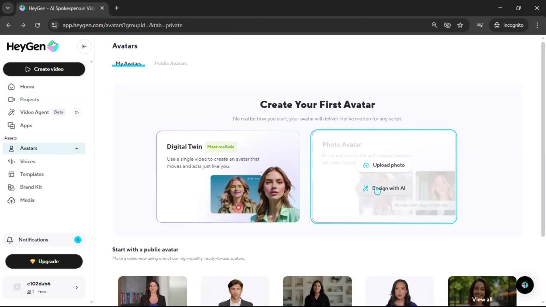Bookmark this page with star icon
The height and width of the screenshot is (307, 546).
[x=460, y=25]
